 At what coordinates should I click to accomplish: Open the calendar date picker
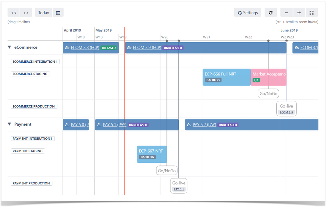(x=58, y=12)
